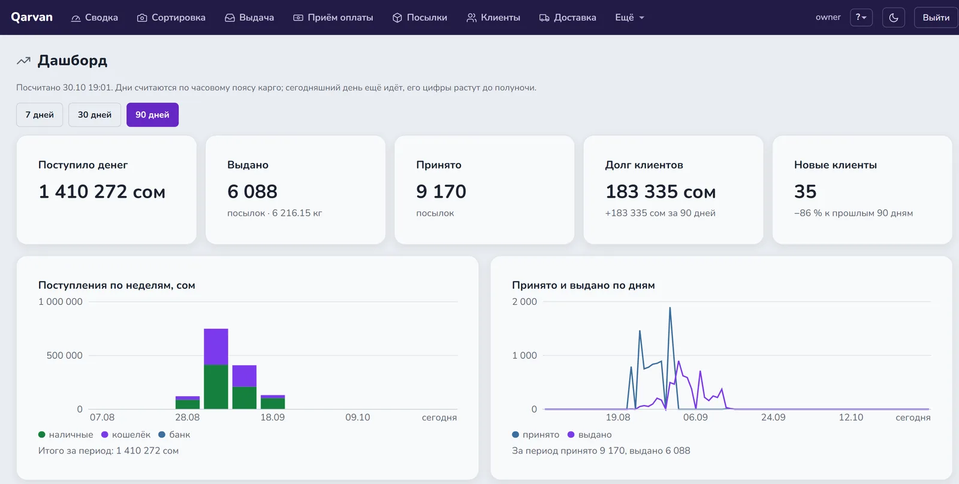Image resolution: width=959 pixels, height=484 pixels.
Task: Click the 'Принято и выдано по дням' heading
Action: click(x=583, y=286)
